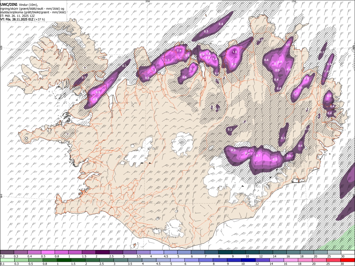
Task: Pick the light purple 14 rain scale swatch
Action: point(277,260)
